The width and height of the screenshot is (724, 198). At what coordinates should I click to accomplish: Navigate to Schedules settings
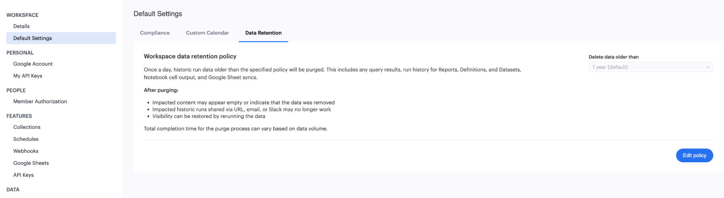tap(26, 139)
